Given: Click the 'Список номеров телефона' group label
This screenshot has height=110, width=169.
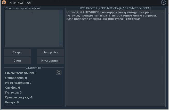Looking at the screenshot, I should point(23,8).
